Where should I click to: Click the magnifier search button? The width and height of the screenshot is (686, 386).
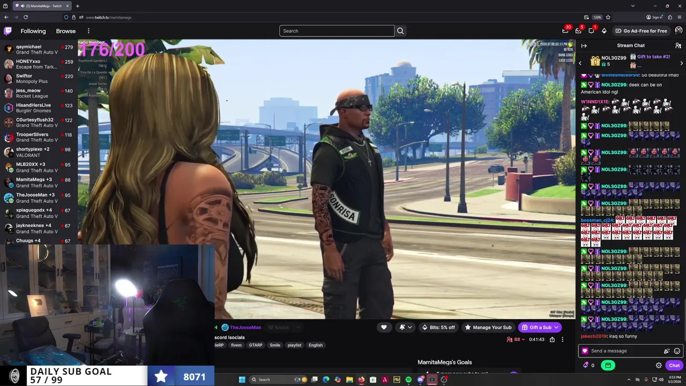pos(400,31)
